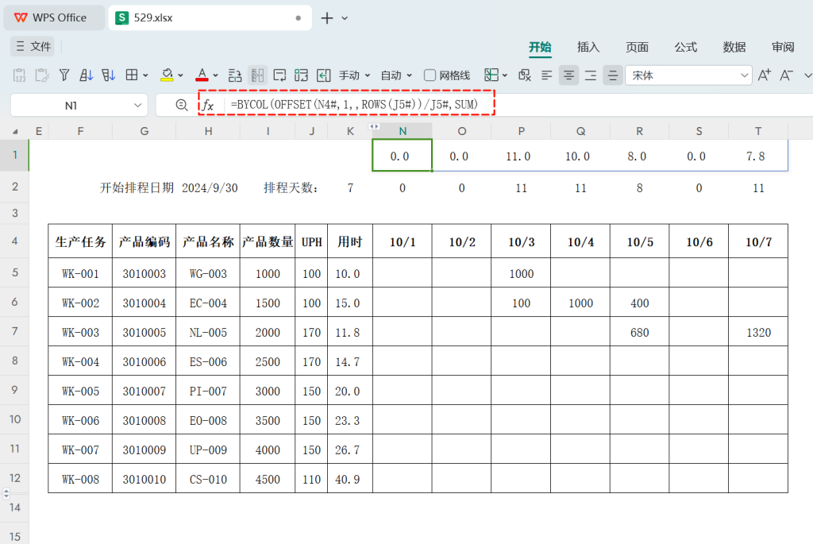The height and width of the screenshot is (544, 813).
Task: Align text left
Action: coord(546,75)
